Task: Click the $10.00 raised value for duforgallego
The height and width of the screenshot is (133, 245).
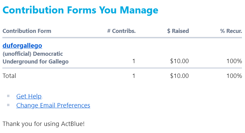Action: pos(179,61)
